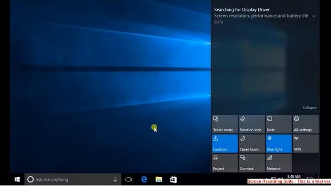The height and width of the screenshot is (186, 331).
Task: Enable Quiet hours tile
Action: pyautogui.click(x=252, y=144)
